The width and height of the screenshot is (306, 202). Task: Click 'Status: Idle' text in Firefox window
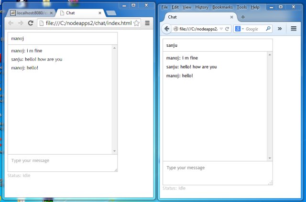(x=174, y=188)
